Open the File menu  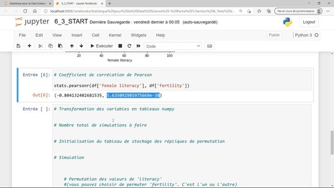tap(22, 35)
